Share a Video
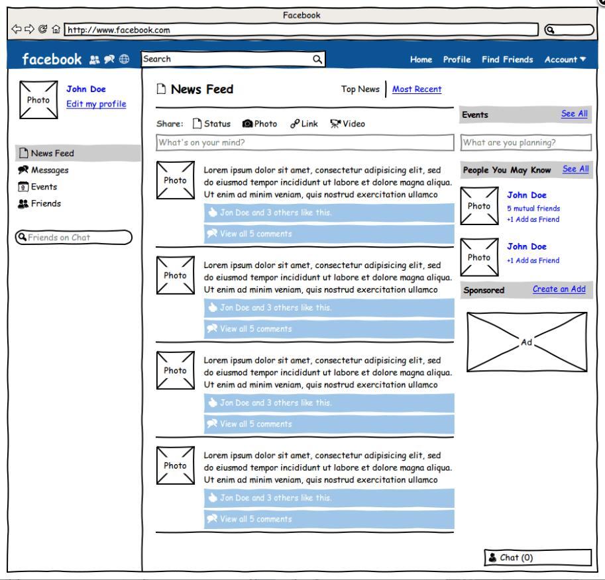The width and height of the screenshot is (605, 580). [x=348, y=123]
